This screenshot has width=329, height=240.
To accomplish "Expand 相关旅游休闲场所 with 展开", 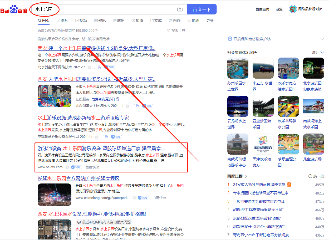I will tap(318, 52).
